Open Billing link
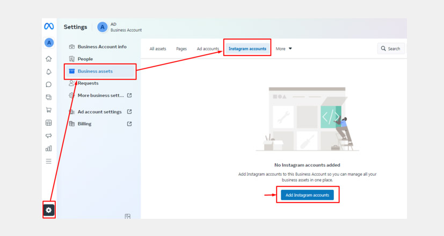This screenshot has height=236, width=444. pyautogui.click(x=100, y=124)
